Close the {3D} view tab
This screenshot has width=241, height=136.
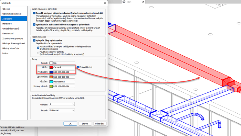point(143,2)
